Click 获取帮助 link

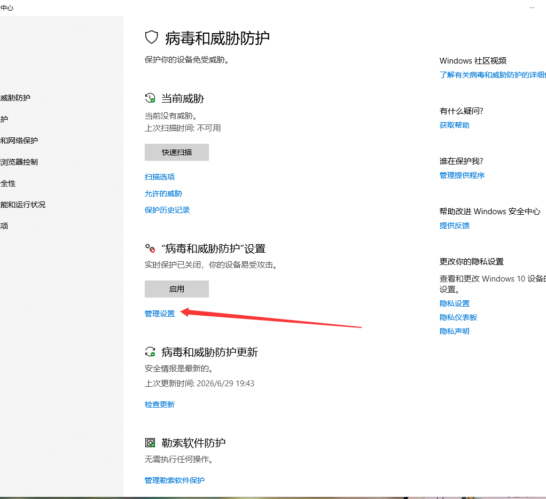[455, 125]
